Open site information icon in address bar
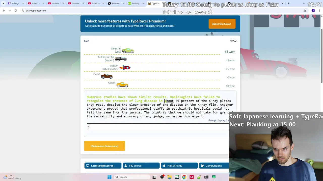The height and width of the screenshot is (181, 323). coord(23,11)
